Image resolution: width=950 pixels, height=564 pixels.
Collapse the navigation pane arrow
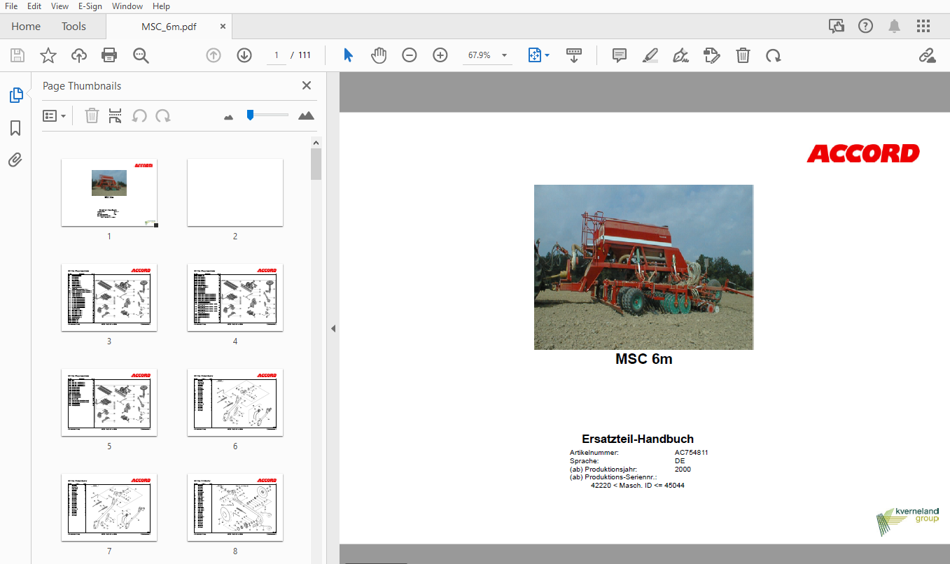point(333,328)
